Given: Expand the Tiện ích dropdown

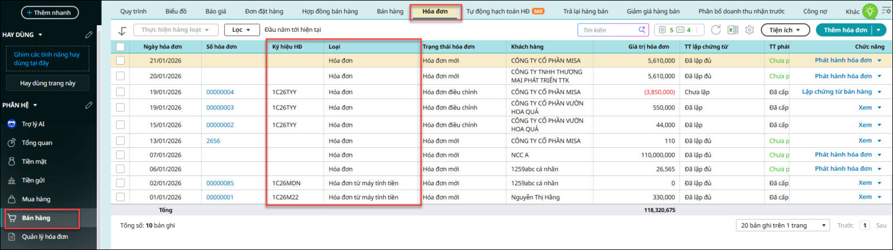Looking at the screenshot, I should [785, 30].
